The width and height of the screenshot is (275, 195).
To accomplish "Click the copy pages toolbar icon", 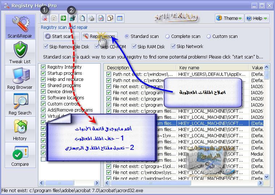I will [x=82, y=18].
